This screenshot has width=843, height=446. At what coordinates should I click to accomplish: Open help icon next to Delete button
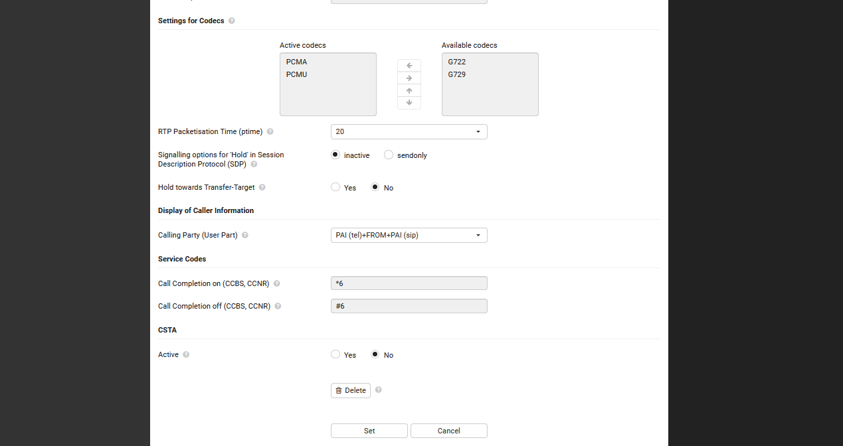pos(379,390)
